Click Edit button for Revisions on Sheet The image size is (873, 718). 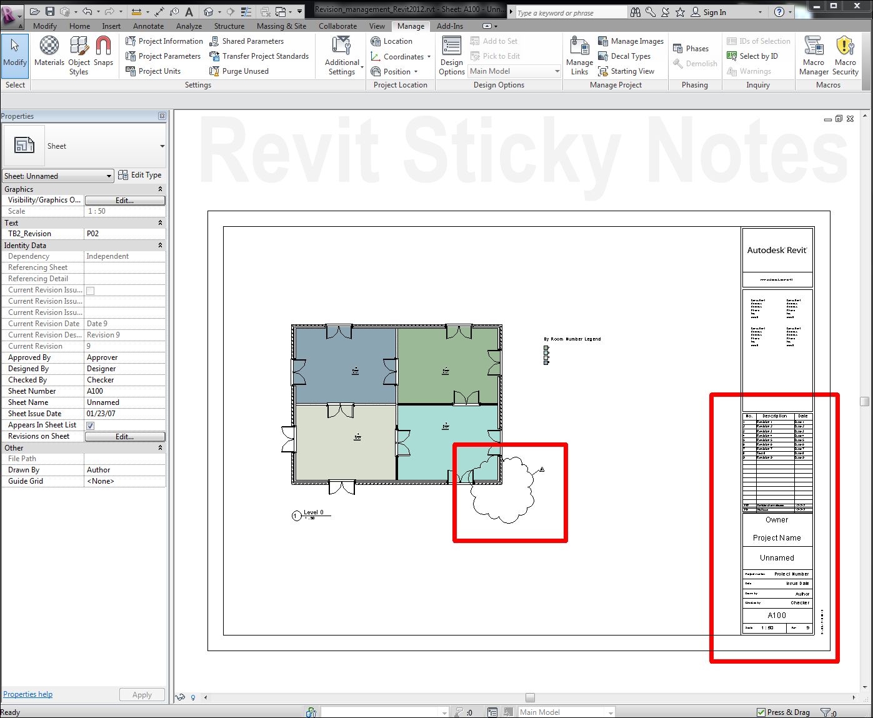coord(125,437)
